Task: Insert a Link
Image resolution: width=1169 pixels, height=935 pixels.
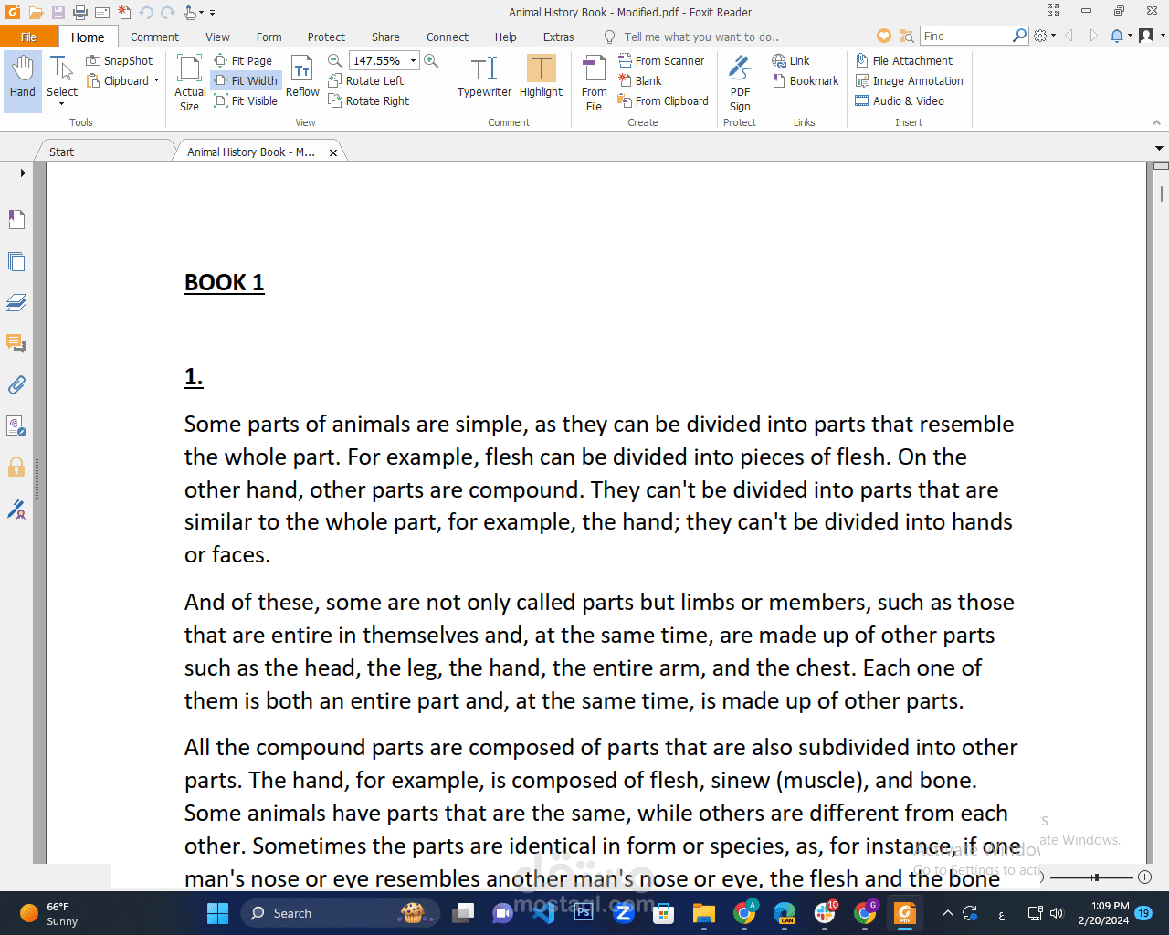Action: pyautogui.click(x=791, y=61)
